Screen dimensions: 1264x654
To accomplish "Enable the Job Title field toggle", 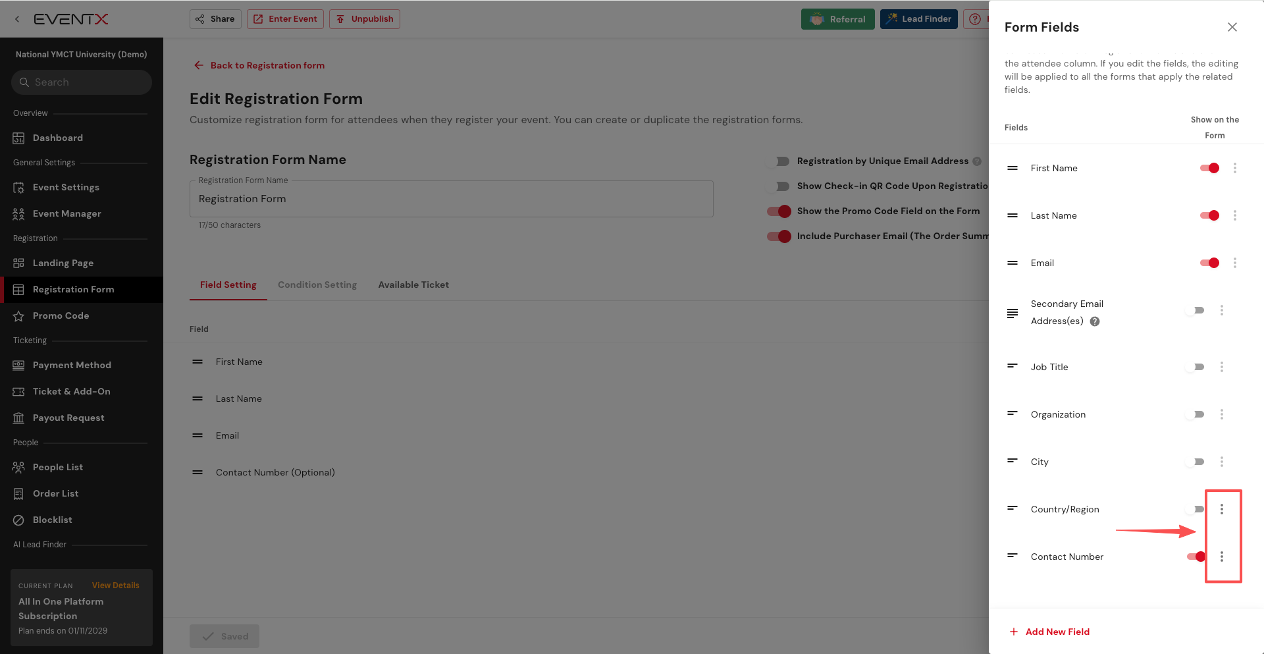I will (1196, 367).
